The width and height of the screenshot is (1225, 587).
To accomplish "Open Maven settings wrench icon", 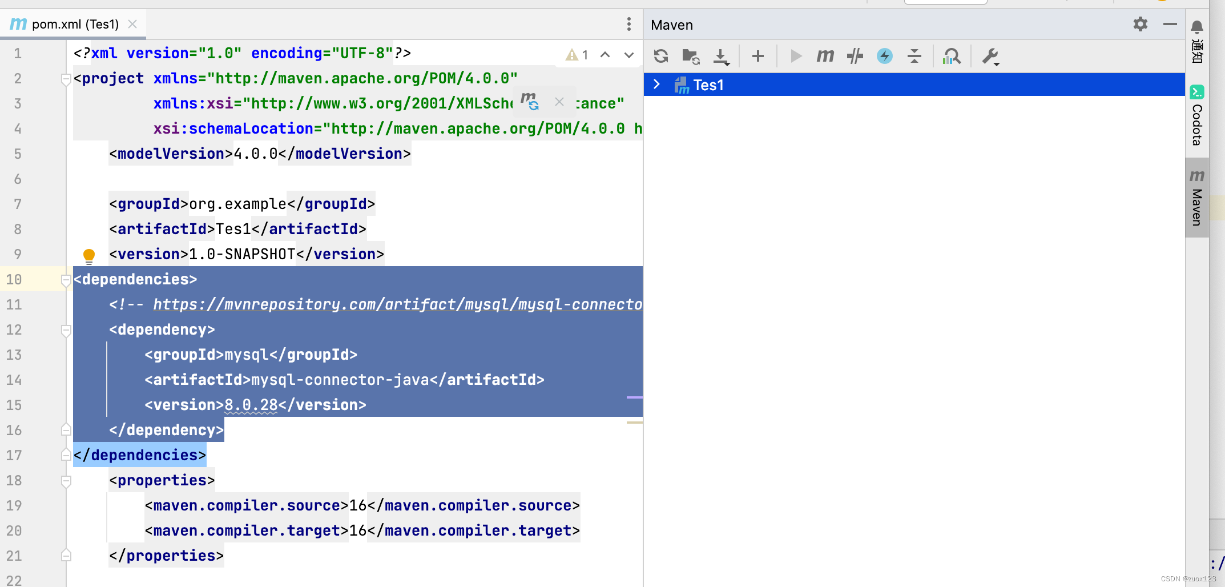I will tap(990, 56).
